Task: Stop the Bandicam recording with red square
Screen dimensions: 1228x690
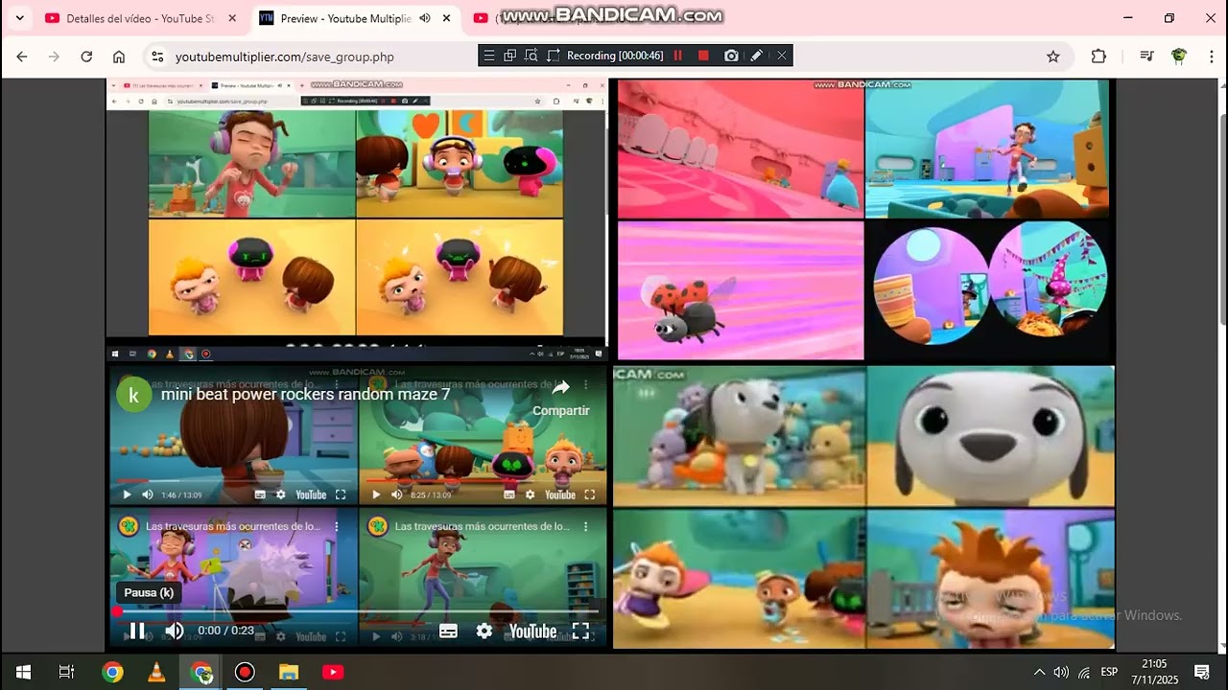Action: point(703,56)
